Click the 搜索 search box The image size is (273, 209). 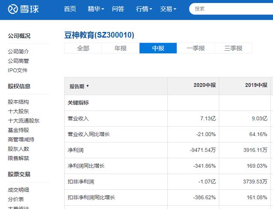(230, 9)
